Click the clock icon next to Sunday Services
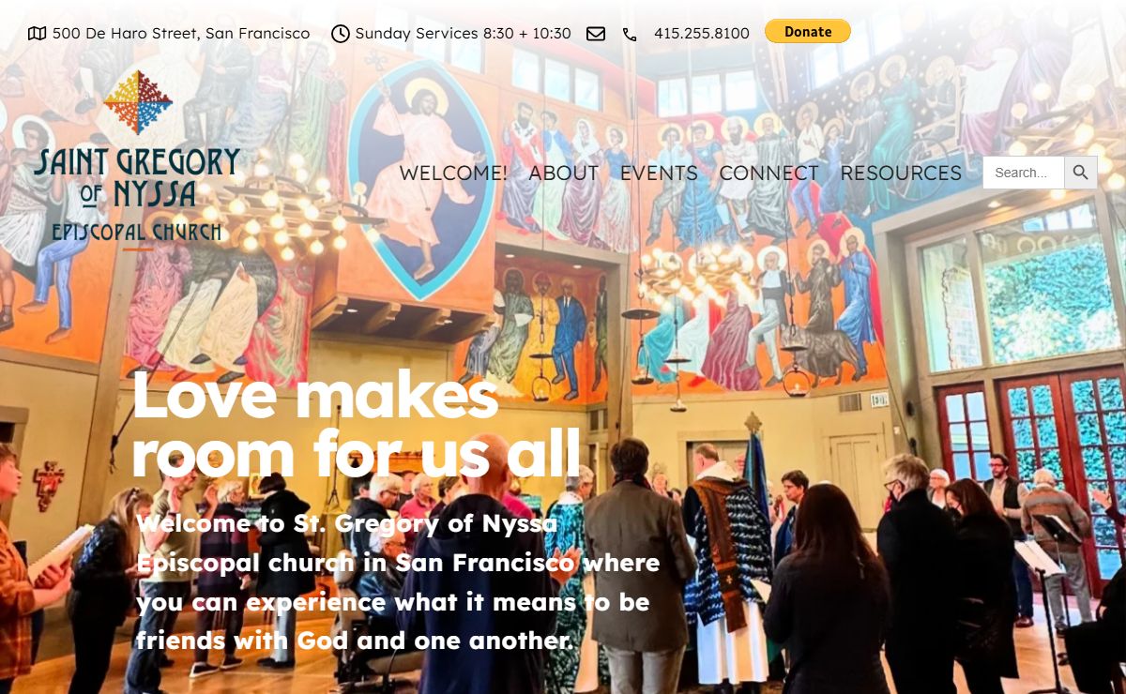Viewport: 1126px width, 694px height. click(341, 34)
